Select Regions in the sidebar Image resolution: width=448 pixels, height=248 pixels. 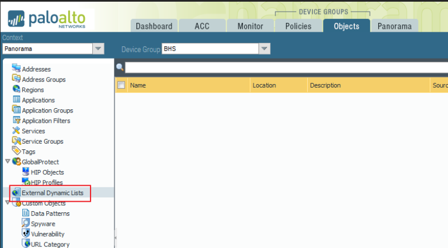[x=33, y=90]
